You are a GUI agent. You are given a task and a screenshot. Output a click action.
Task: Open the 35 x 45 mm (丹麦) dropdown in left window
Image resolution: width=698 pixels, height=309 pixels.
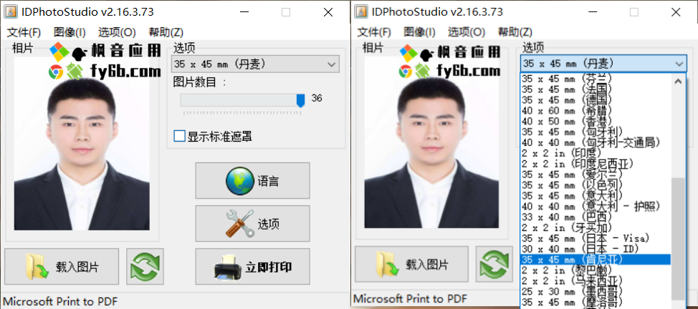[255, 64]
